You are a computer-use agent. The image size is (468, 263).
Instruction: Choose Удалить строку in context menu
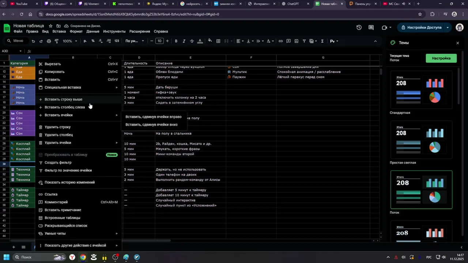tap(78, 127)
